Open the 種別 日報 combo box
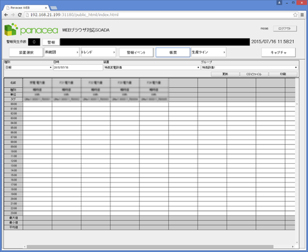 [x=28, y=67]
